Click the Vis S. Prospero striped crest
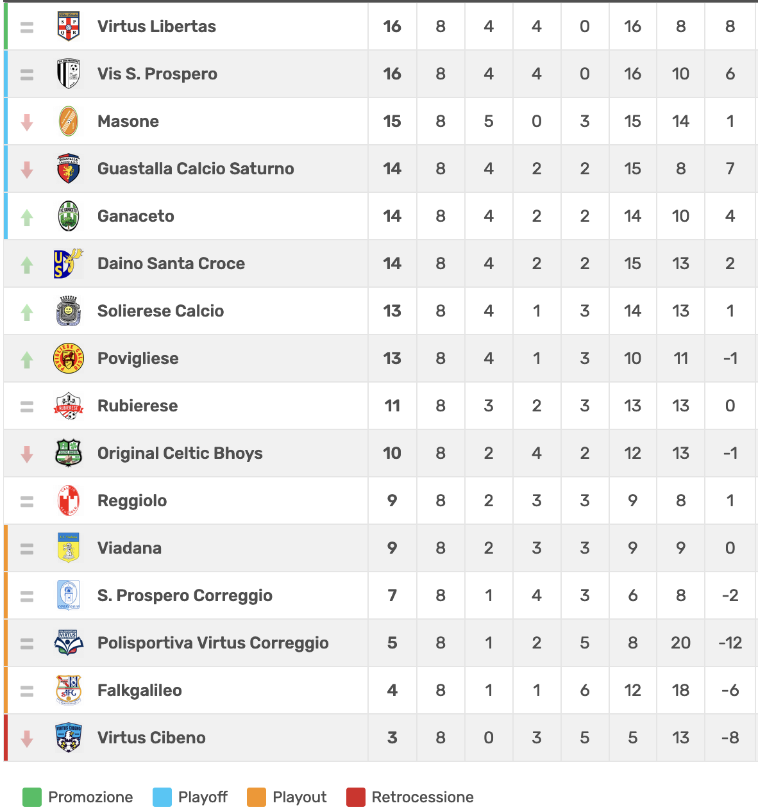The width and height of the screenshot is (758, 810). 69,74
